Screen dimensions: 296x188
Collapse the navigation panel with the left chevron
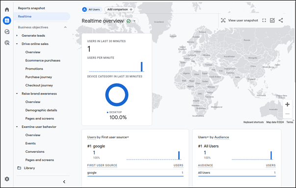(64, 182)
